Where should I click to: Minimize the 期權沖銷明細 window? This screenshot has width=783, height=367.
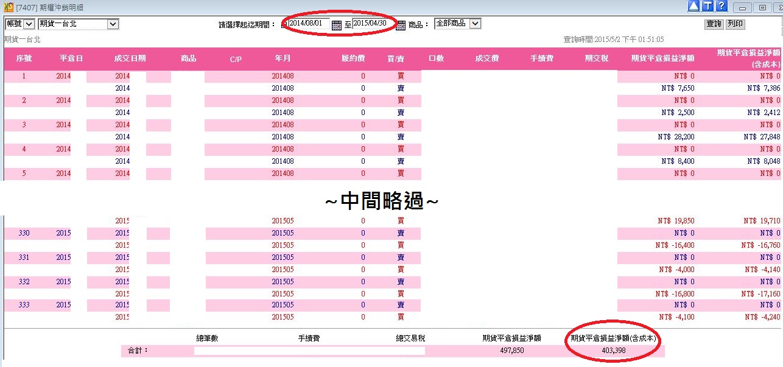point(742,7)
